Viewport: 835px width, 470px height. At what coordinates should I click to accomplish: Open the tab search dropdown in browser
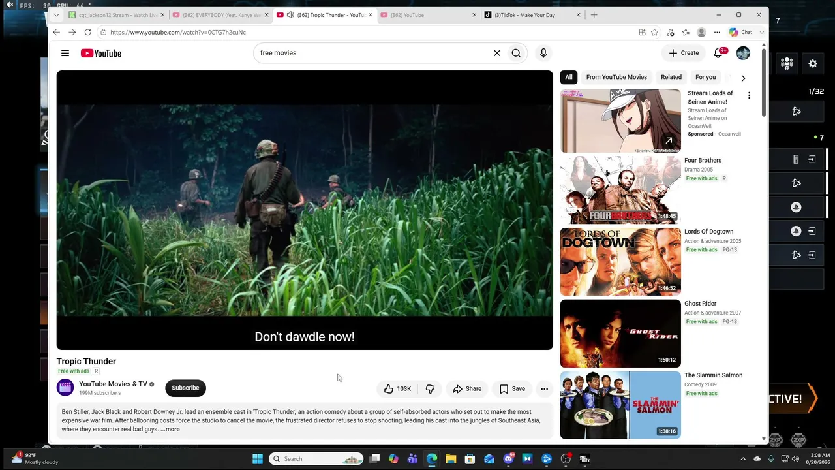(57, 15)
